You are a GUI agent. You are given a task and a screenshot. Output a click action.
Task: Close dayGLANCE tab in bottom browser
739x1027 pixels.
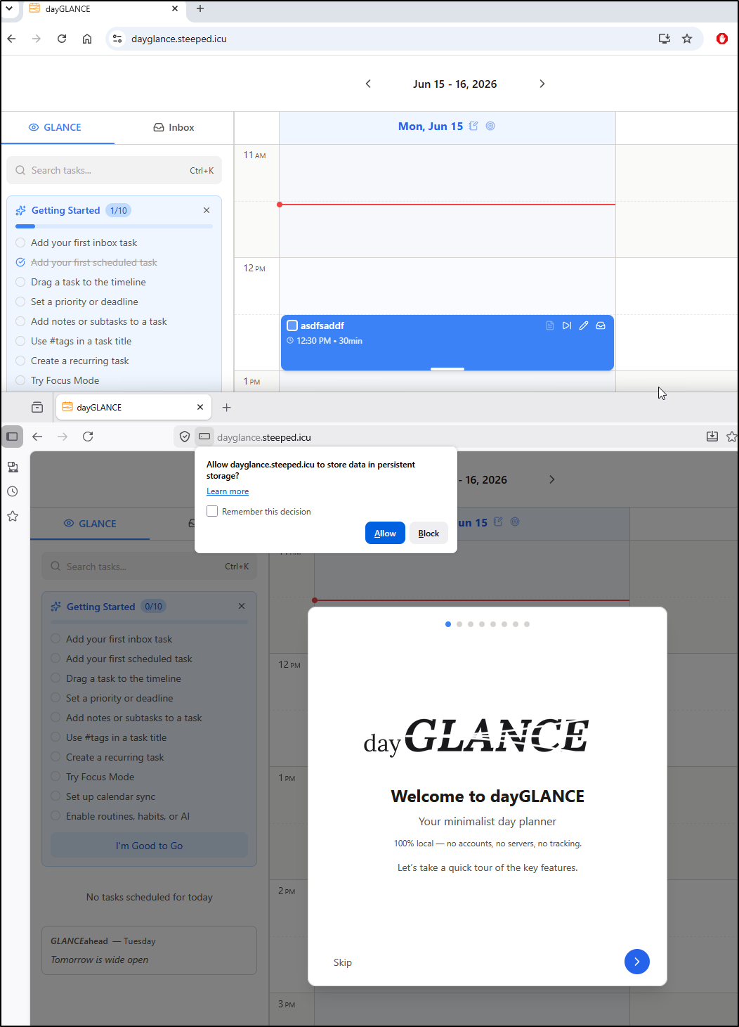tap(200, 407)
